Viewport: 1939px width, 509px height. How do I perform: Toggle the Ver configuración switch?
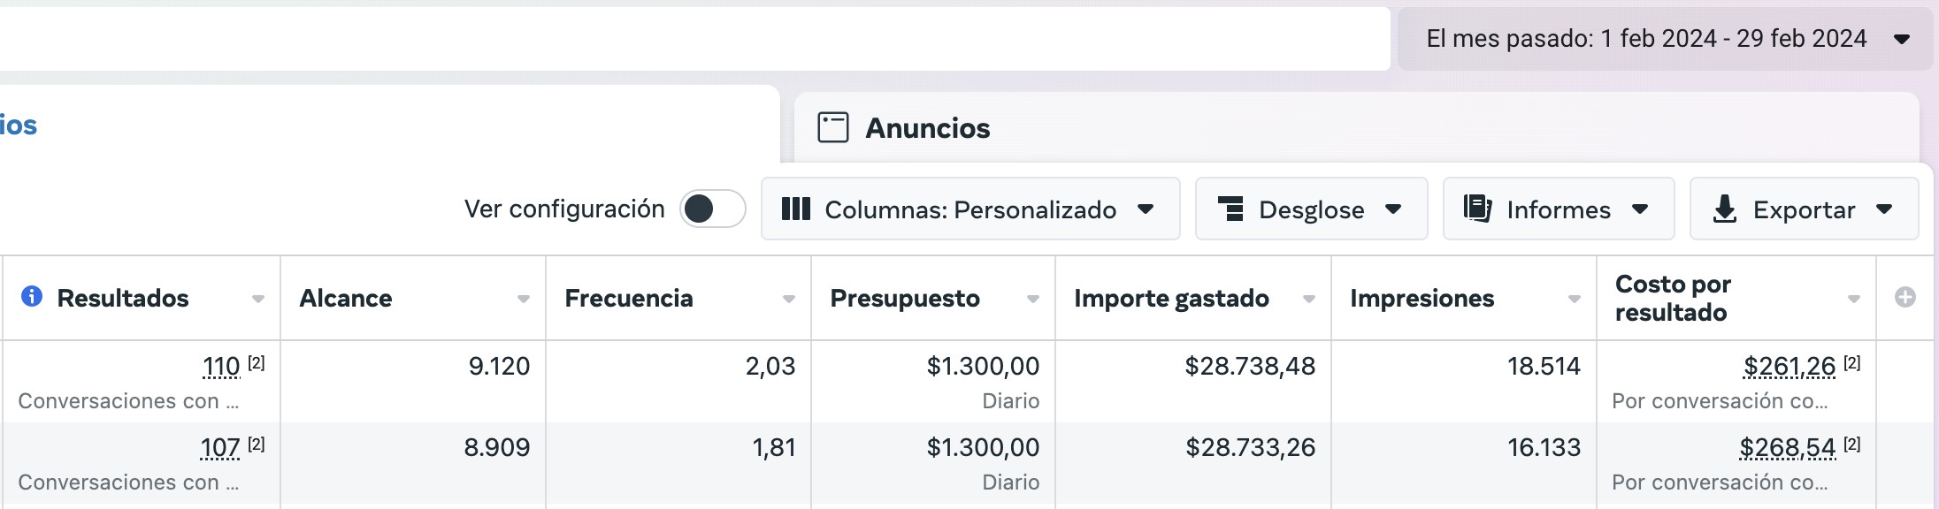pos(712,209)
